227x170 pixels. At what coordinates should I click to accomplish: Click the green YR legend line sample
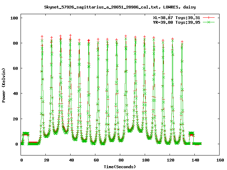209,22
